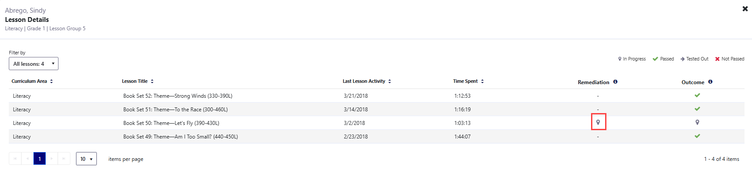
Task: Click the 1:44:07 time spent value
Action: click(462, 137)
